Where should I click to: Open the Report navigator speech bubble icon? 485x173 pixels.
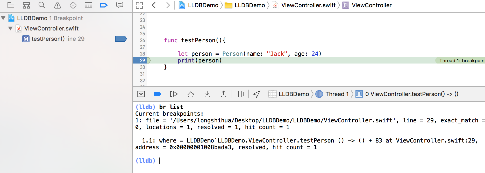tap(120, 5)
